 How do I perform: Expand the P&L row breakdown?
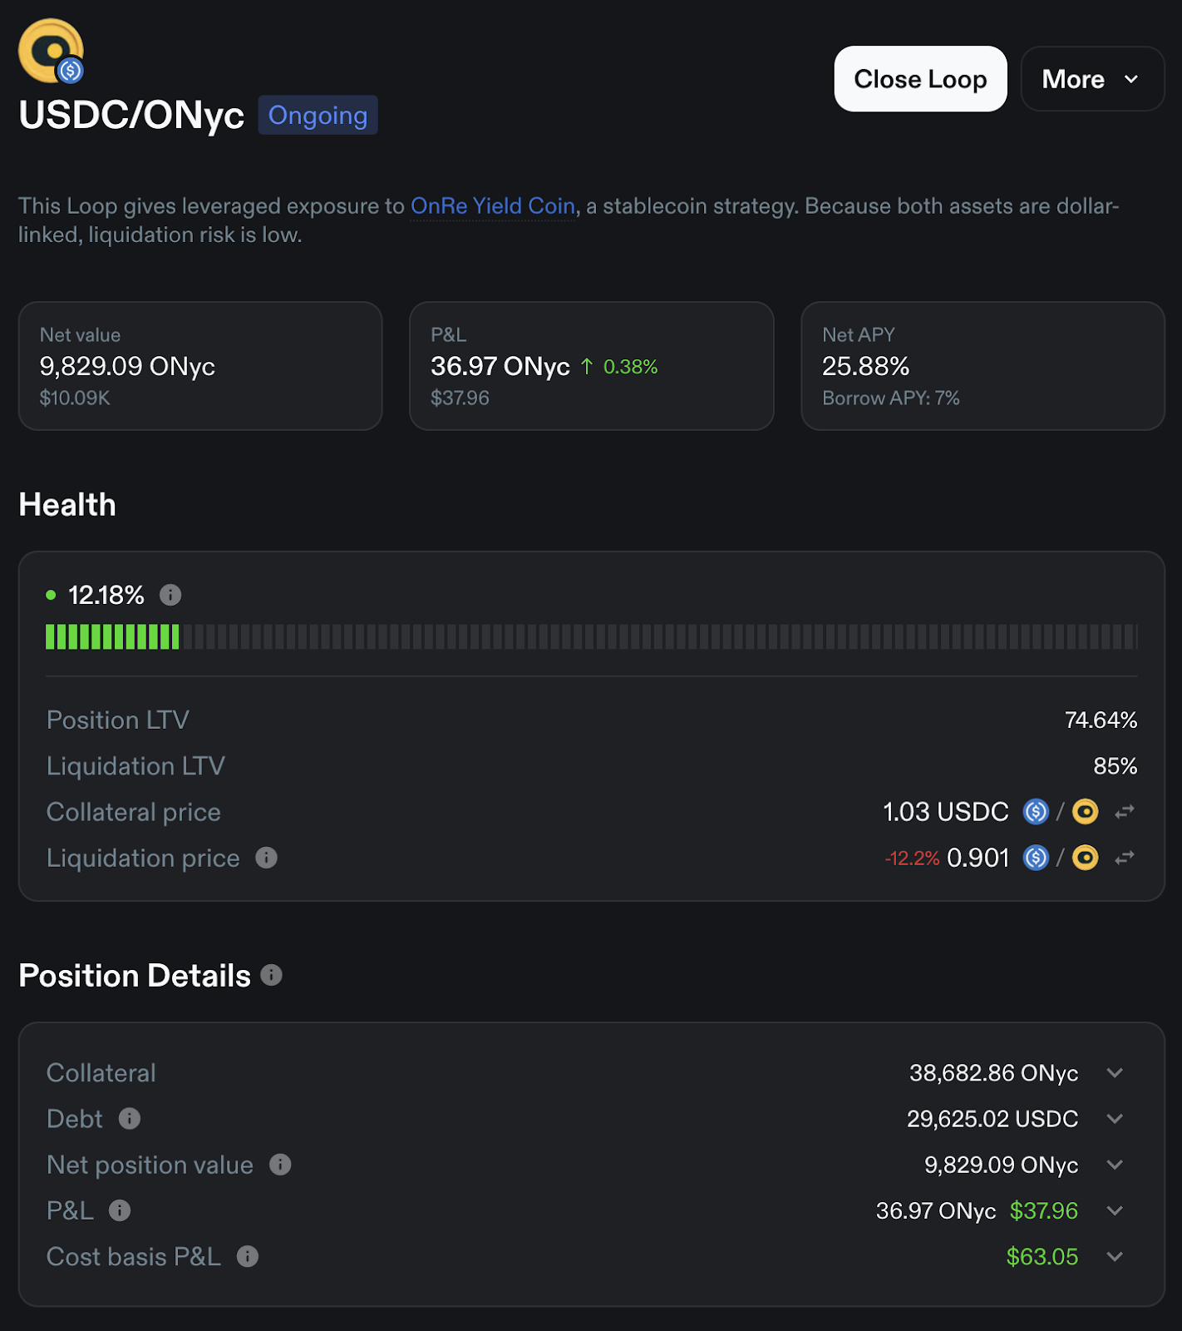click(1115, 1210)
